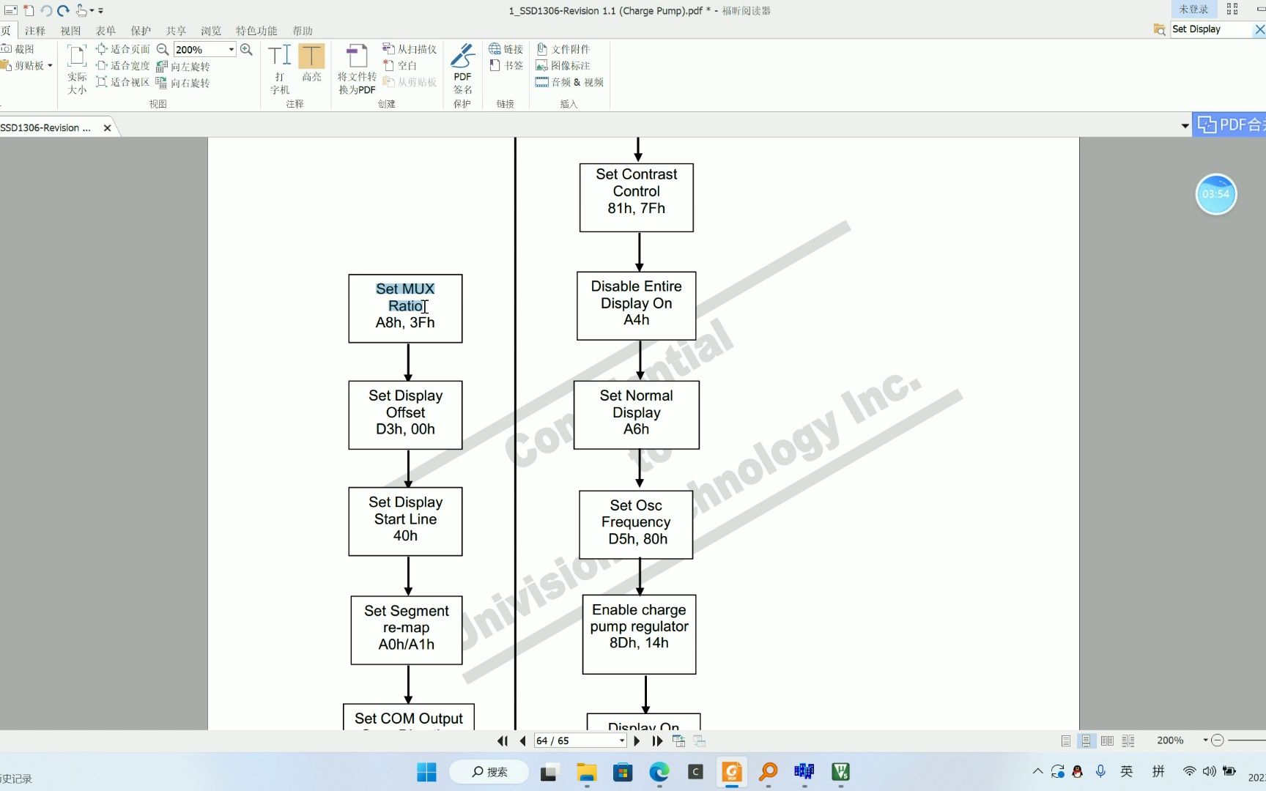Viewport: 1266px width, 791px height.
Task: Open the 保护 ribbon tab
Action: (141, 31)
